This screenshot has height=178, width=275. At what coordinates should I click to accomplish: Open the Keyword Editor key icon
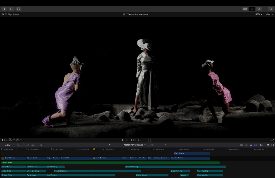click(x=11, y=9)
